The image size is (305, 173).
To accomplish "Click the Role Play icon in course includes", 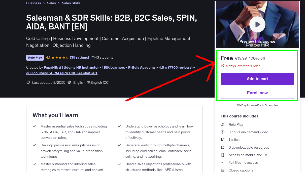I will (223, 124).
